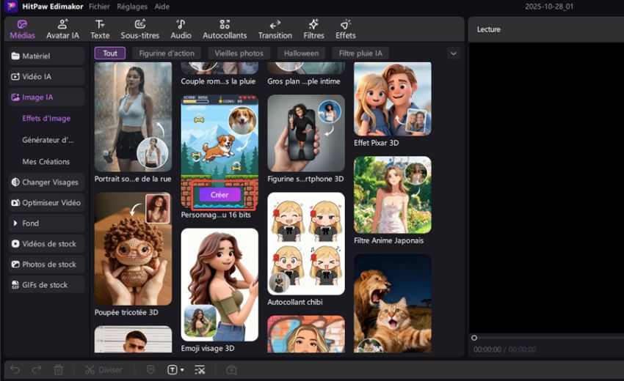Open the Effets panel
624x381 pixels.
point(345,29)
